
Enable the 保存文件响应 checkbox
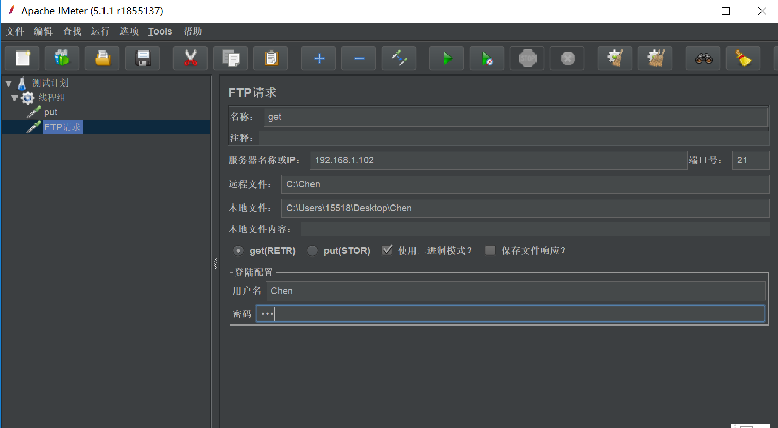(x=490, y=250)
